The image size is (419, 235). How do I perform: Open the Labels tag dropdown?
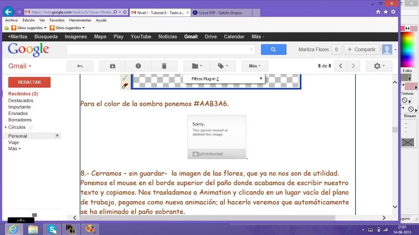223,66
